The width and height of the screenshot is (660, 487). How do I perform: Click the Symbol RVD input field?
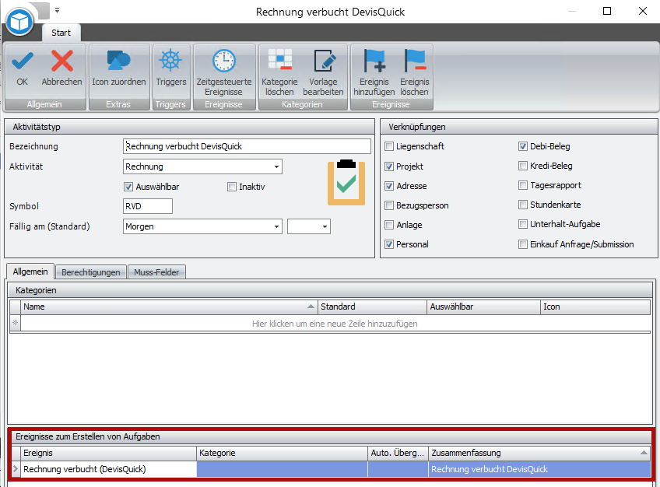tap(148, 206)
